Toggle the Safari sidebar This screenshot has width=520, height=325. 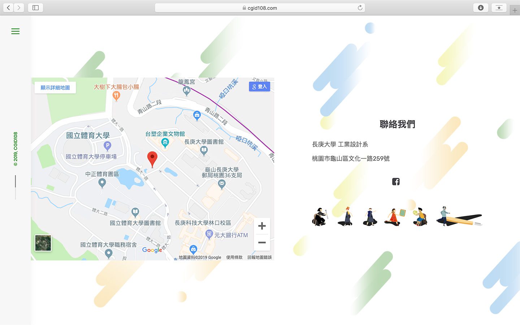pyautogui.click(x=35, y=8)
